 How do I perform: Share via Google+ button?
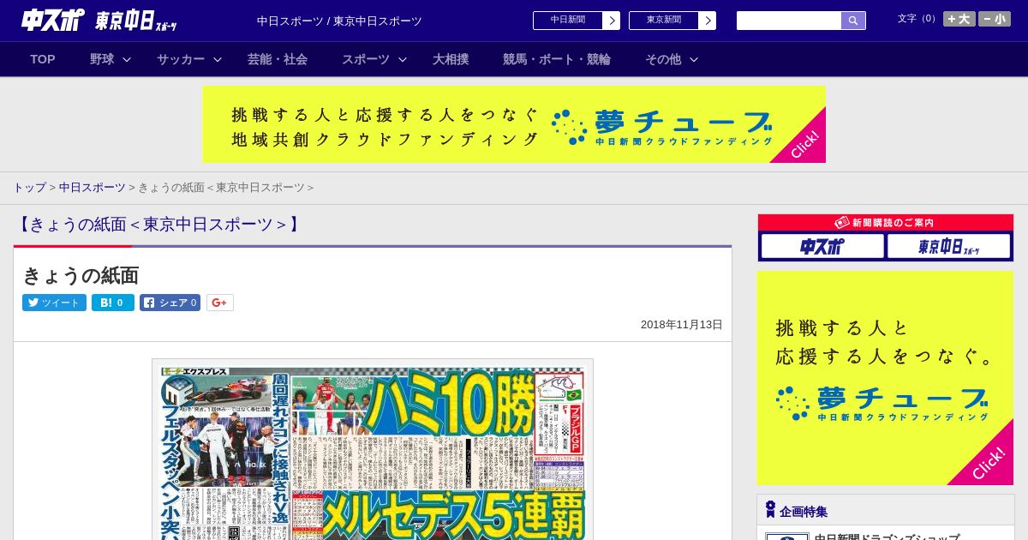[220, 303]
